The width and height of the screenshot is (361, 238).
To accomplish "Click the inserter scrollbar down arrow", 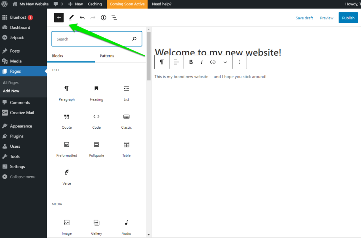I will 148,235.
